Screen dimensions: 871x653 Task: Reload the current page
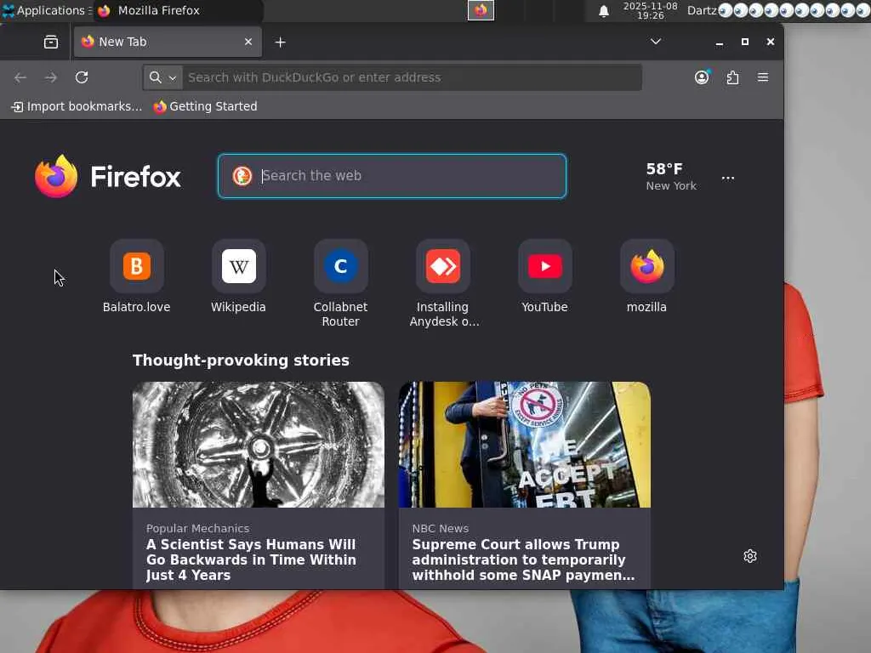tap(82, 77)
